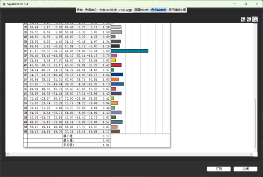Screen dimensions: 263x177
Task: Open the 色调响应 tab
Action: coord(92,9)
